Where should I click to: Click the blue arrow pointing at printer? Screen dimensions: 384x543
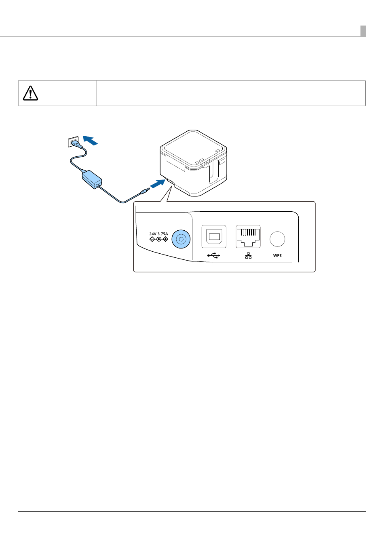pyautogui.click(x=157, y=184)
